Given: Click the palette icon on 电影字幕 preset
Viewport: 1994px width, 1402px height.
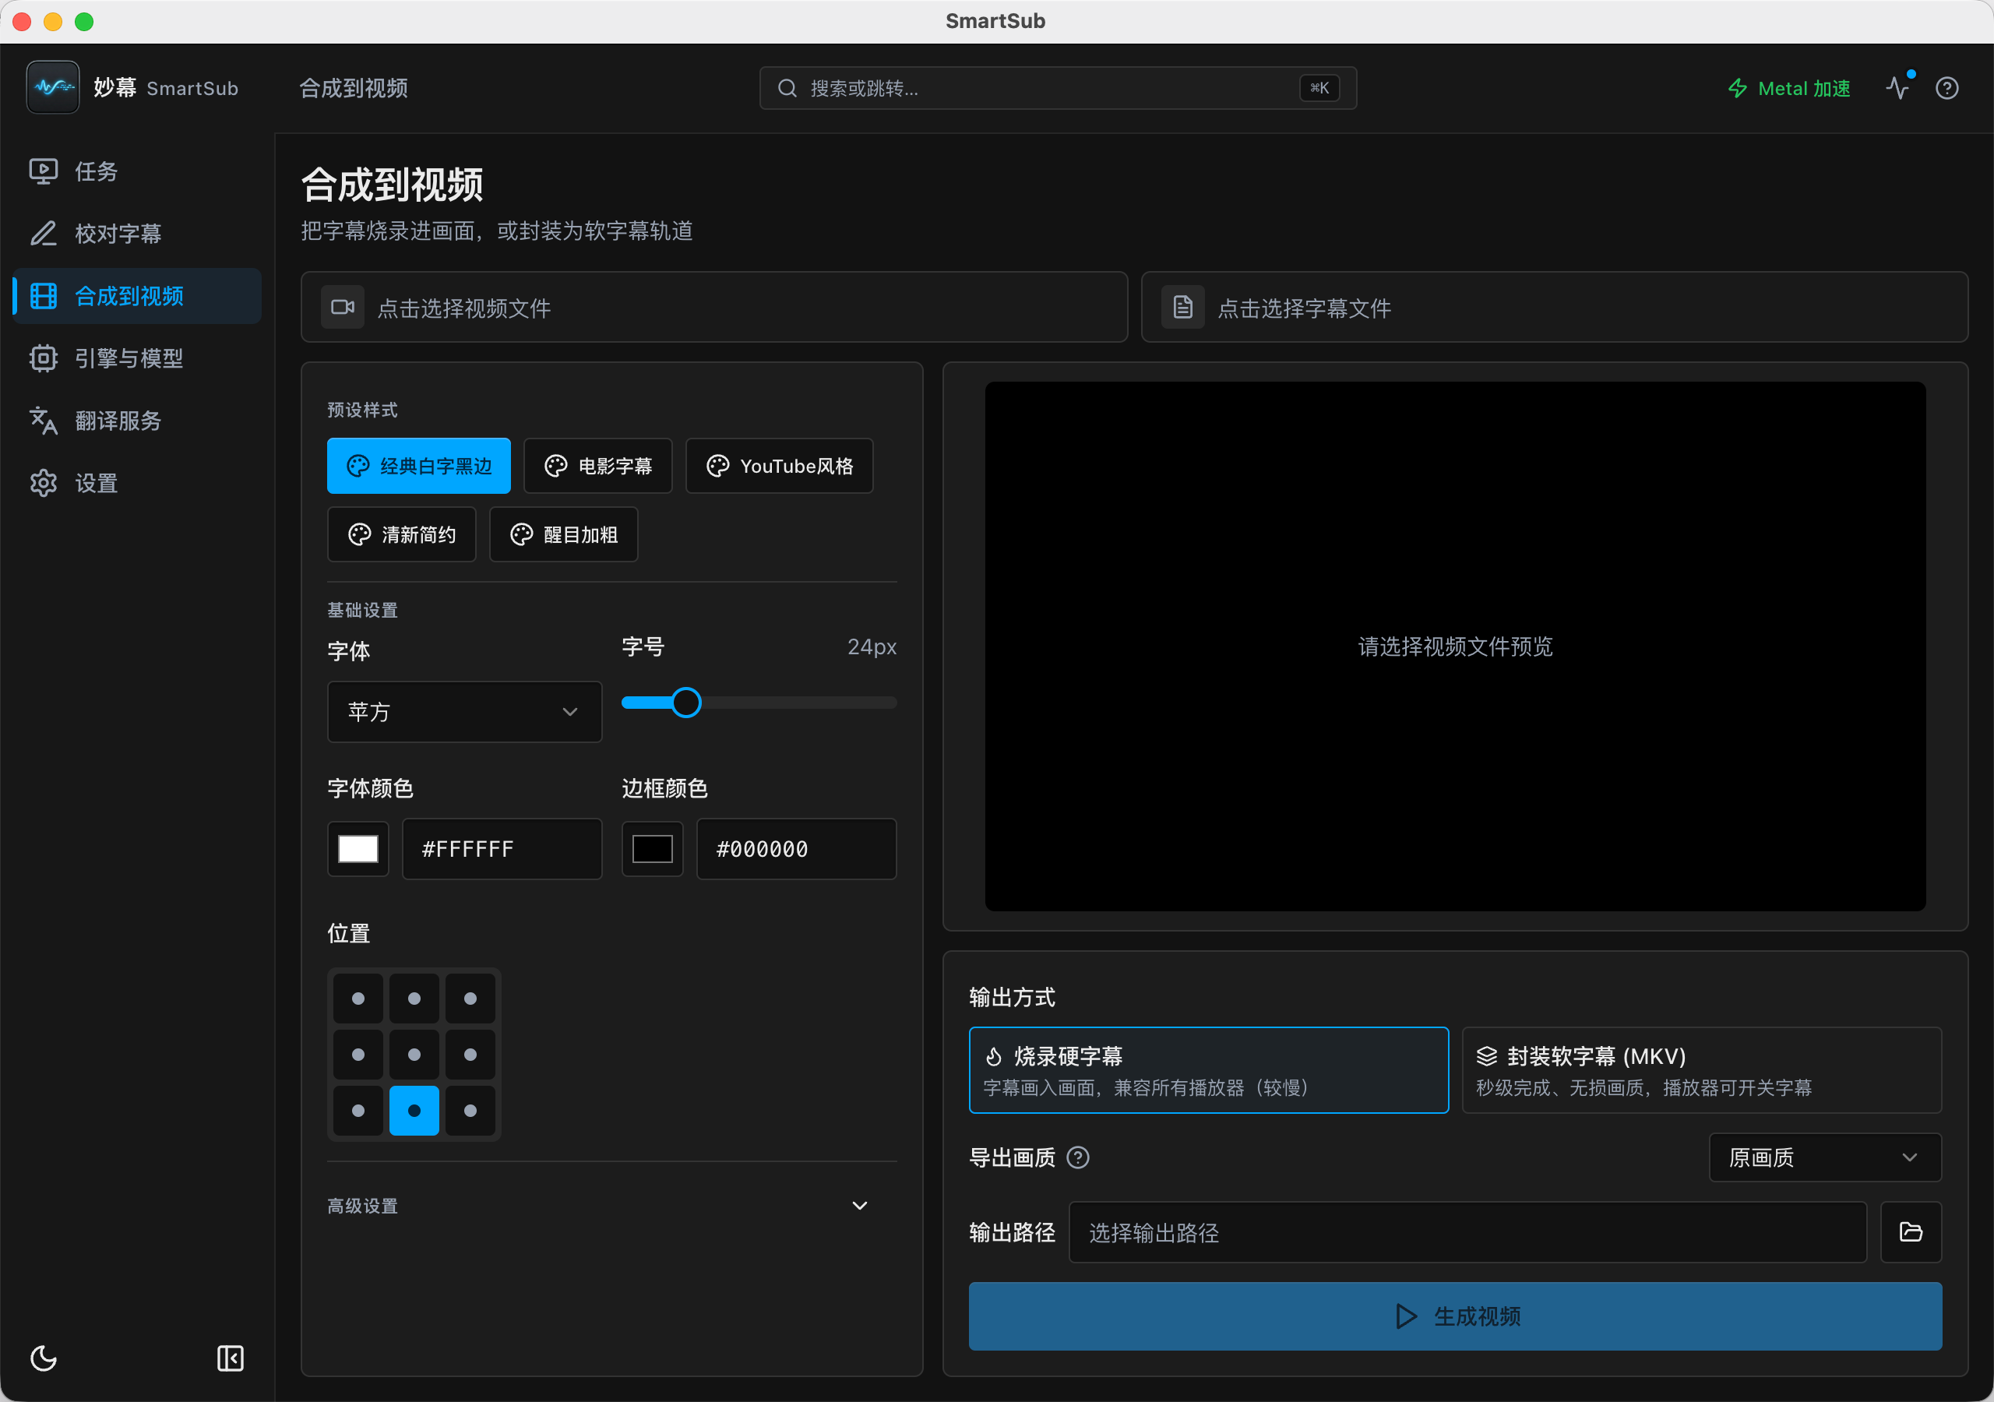Looking at the screenshot, I should [x=556, y=467].
